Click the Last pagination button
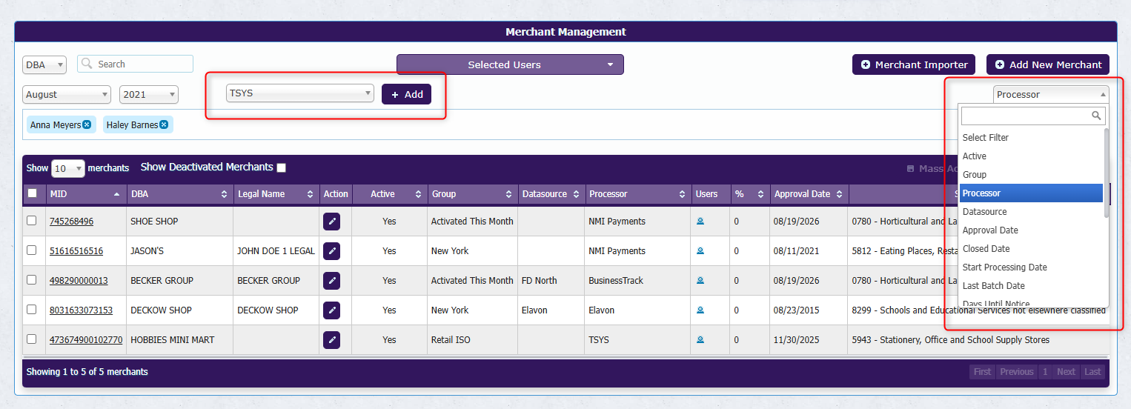 coord(1092,372)
